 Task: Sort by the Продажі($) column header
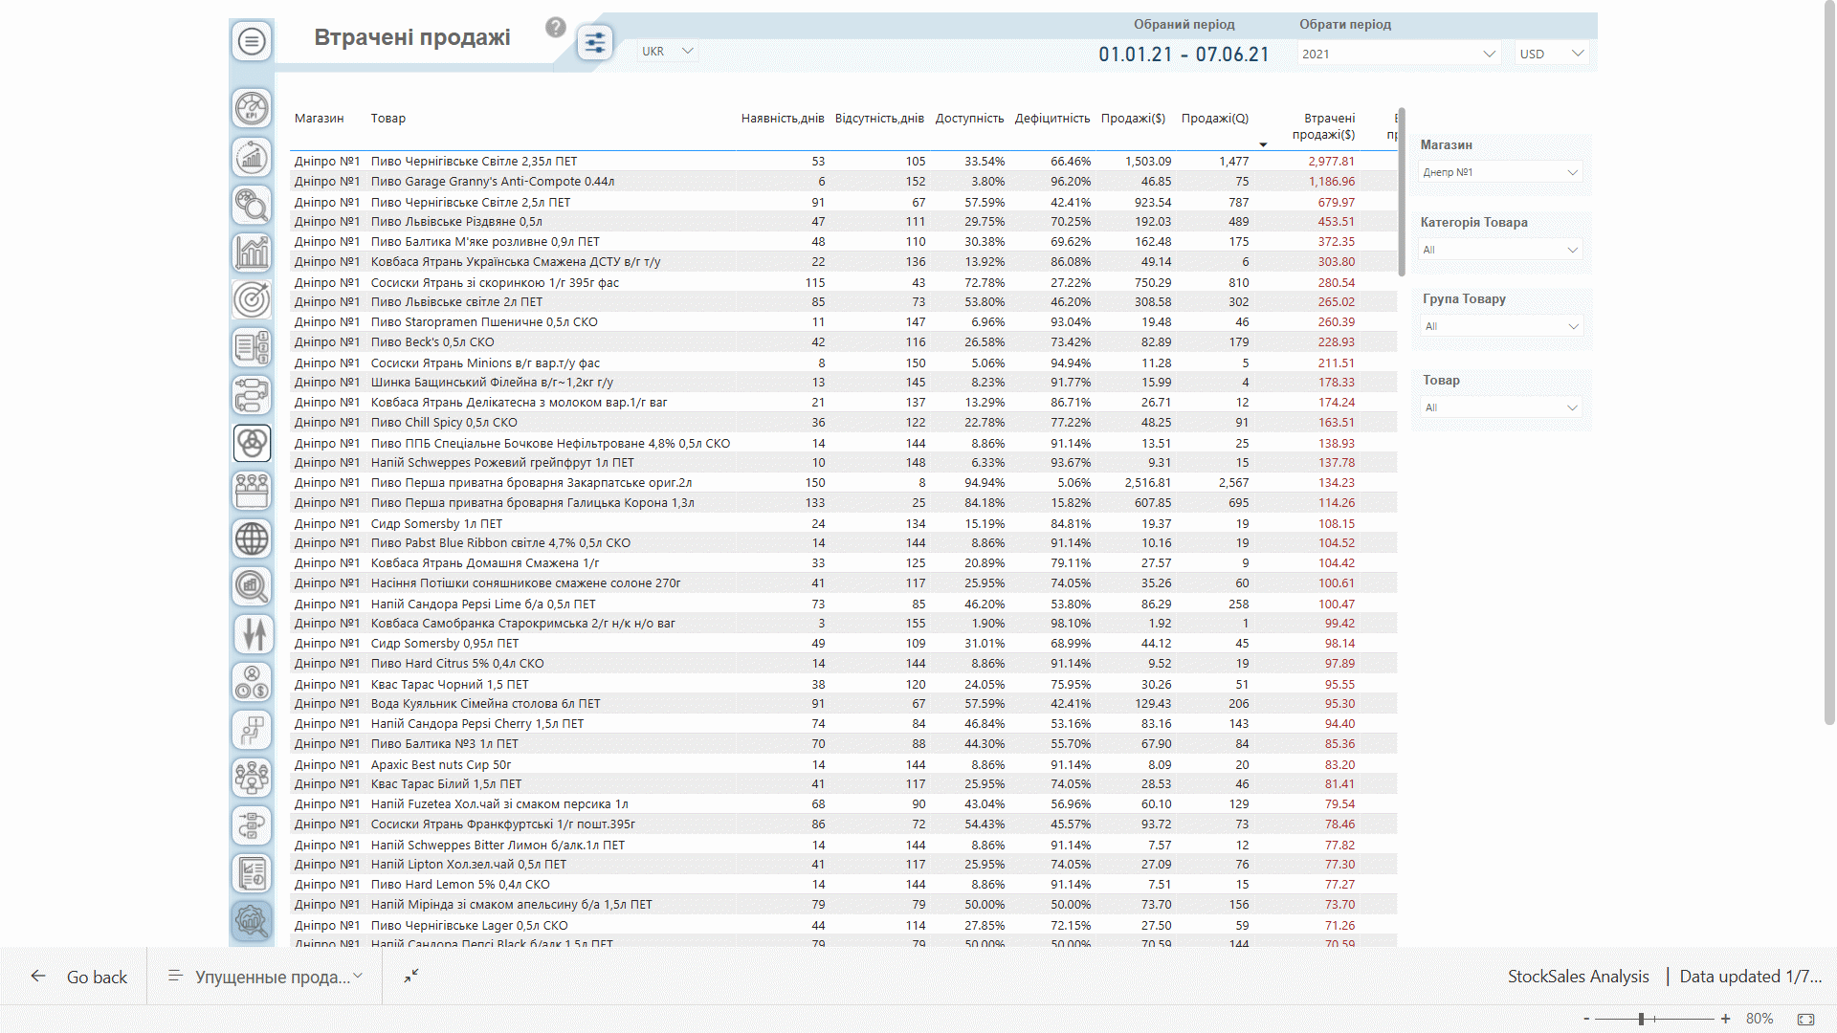(1133, 119)
